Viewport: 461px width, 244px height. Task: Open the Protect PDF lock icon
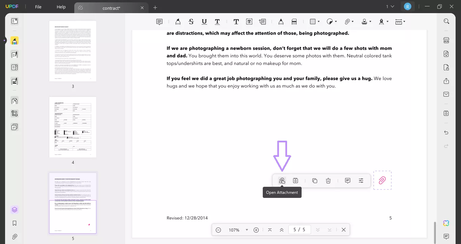click(x=446, y=67)
